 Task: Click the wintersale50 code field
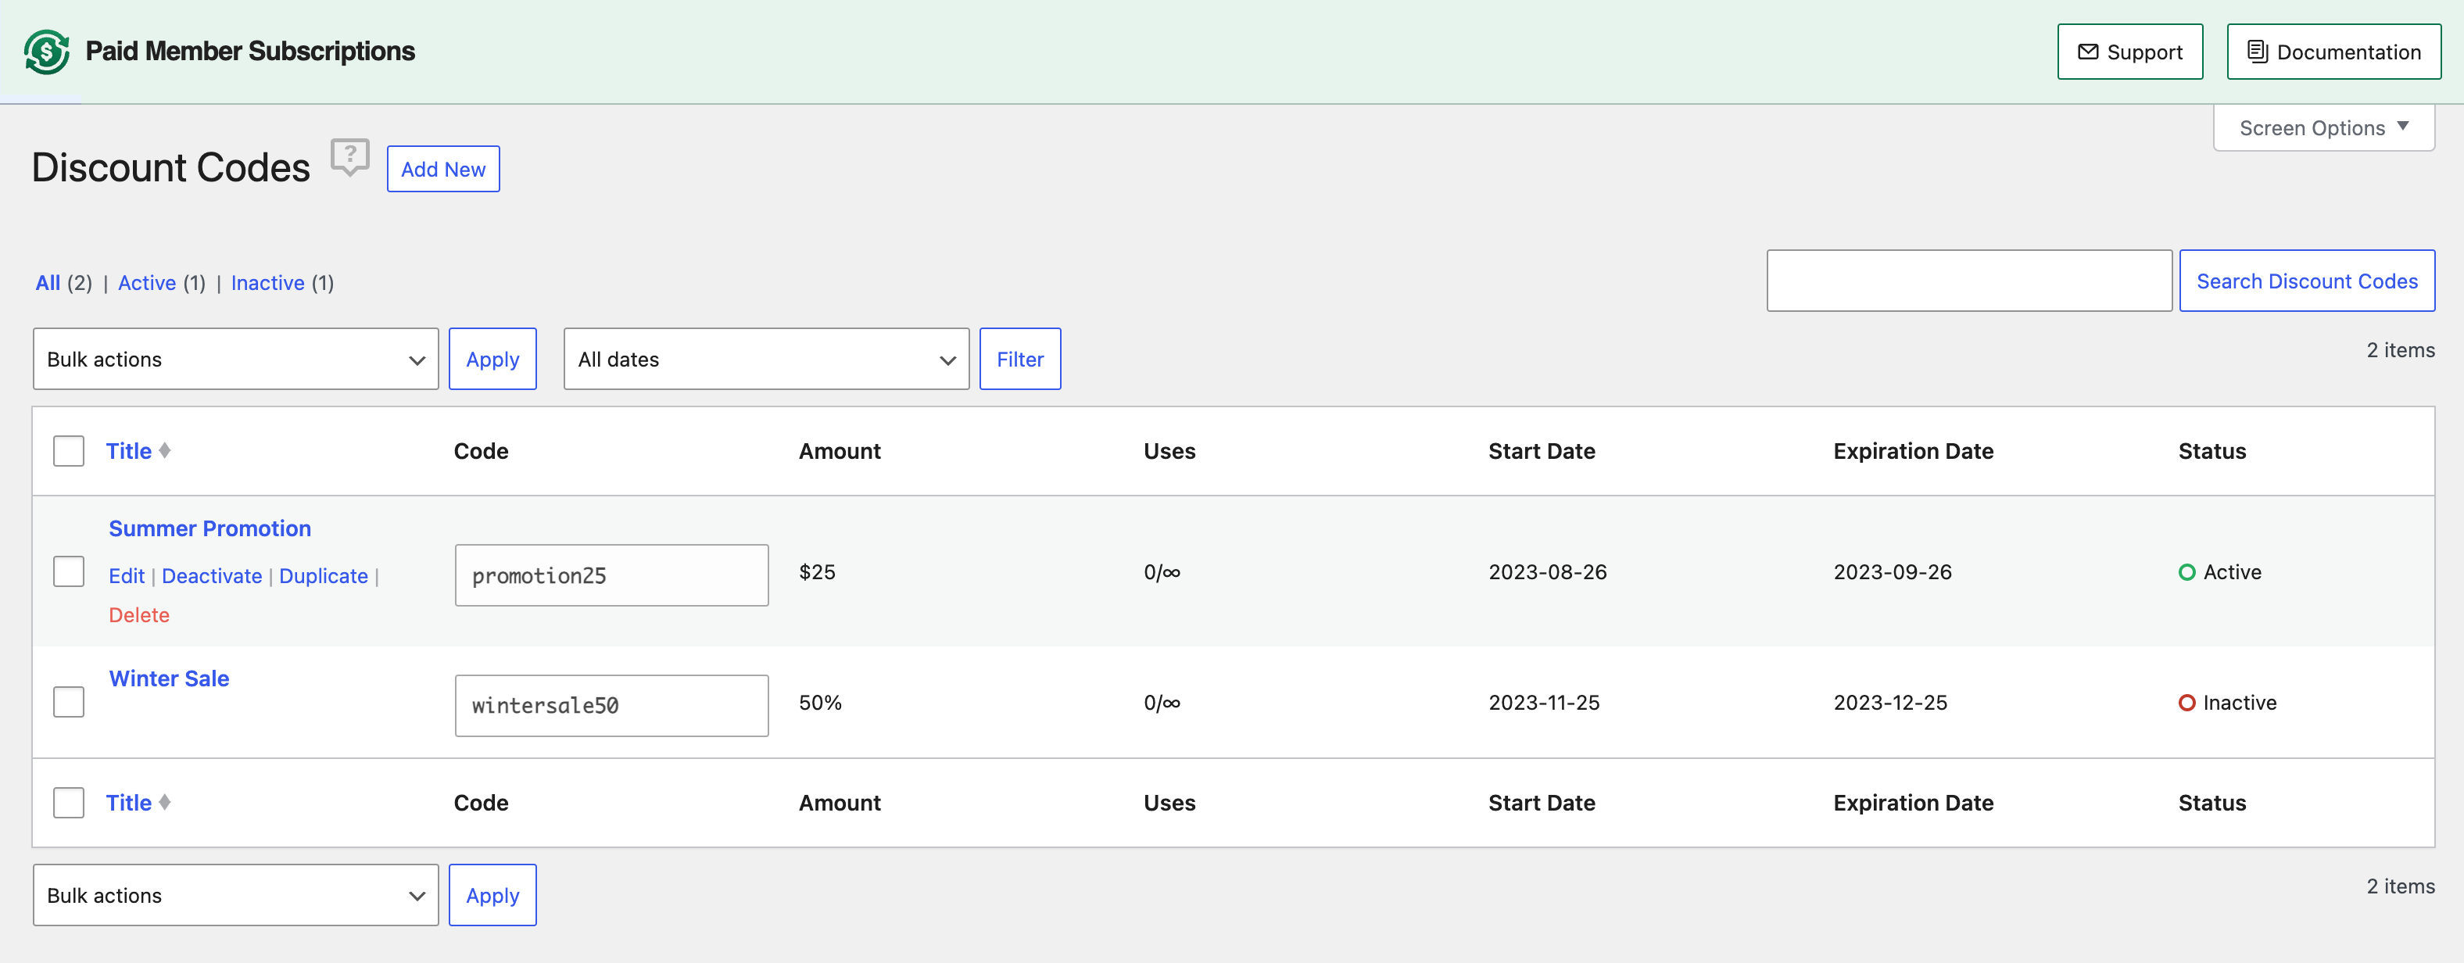click(x=611, y=706)
